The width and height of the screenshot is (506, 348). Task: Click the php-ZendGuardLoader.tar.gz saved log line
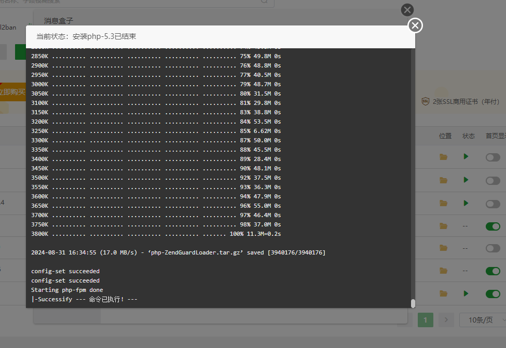coord(178,252)
